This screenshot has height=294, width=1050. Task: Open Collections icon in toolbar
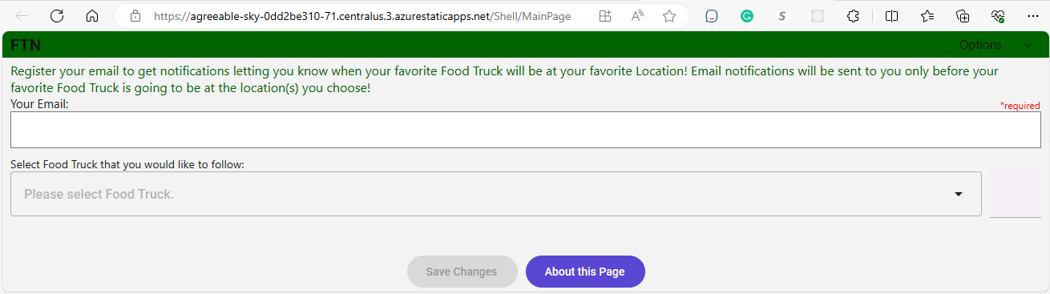coord(963,16)
